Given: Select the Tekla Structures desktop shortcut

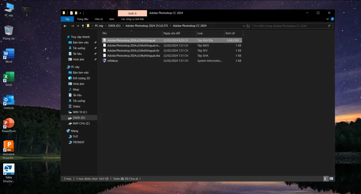Looking at the screenshot, I should 9,173.
